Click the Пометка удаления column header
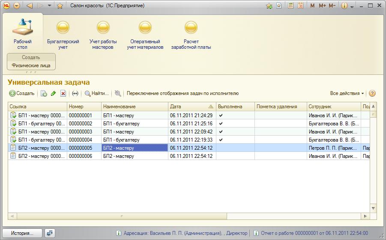Image resolution: width=386 pixels, height=240 pixels. click(281, 107)
